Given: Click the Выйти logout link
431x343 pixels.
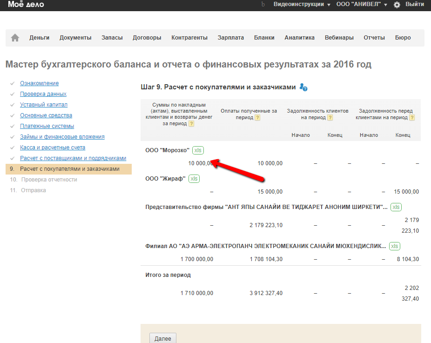Looking at the screenshot, I should click(x=414, y=4).
